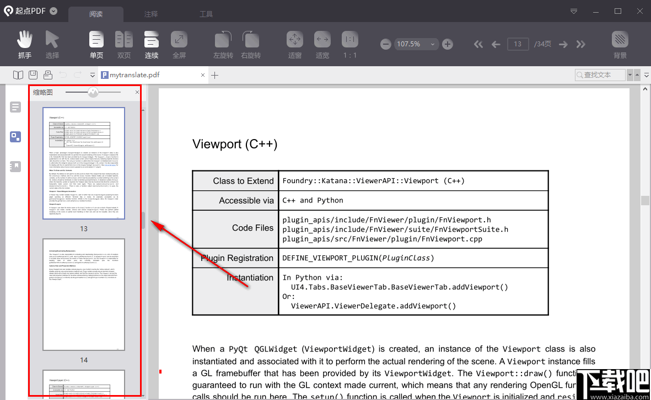
Task: Expand the quick access toolbar arrow
Action: pos(92,75)
